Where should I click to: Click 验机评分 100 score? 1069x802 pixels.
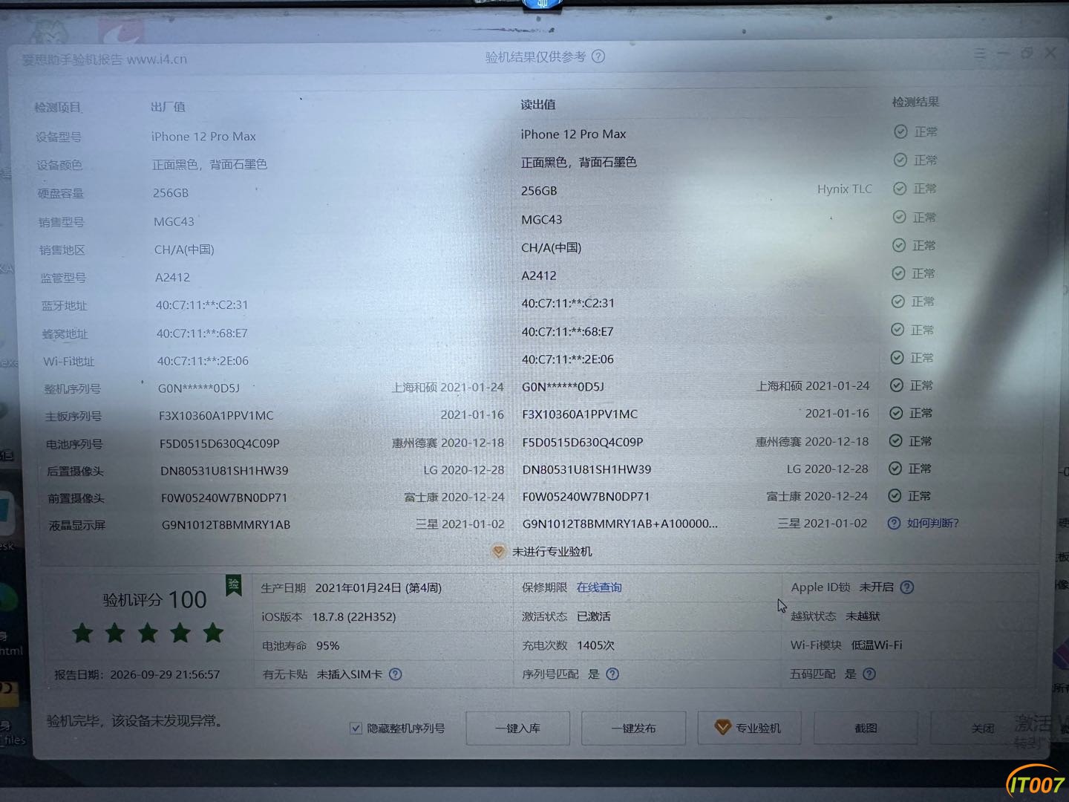[154, 600]
